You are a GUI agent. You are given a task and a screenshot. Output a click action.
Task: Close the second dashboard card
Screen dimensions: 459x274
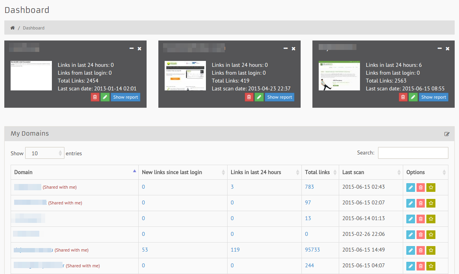pos(294,48)
